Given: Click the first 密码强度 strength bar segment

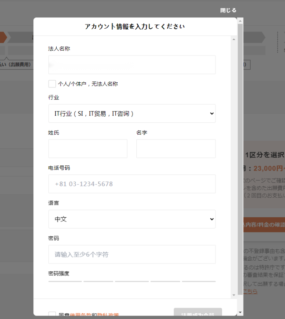Looking at the screenshot, I should [x=65, y=281].
